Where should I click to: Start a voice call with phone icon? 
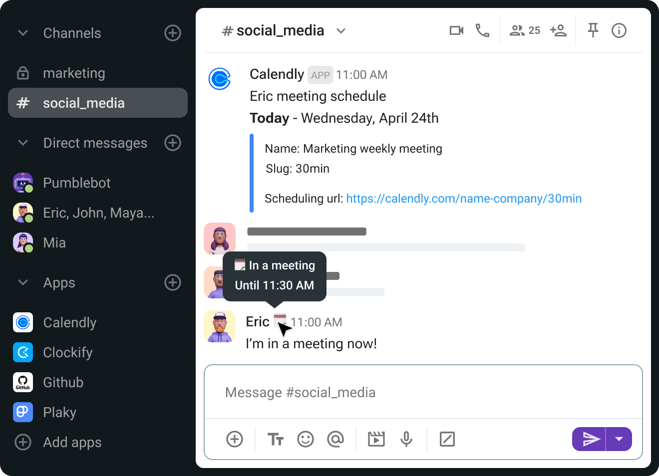(x=482, y=31)
